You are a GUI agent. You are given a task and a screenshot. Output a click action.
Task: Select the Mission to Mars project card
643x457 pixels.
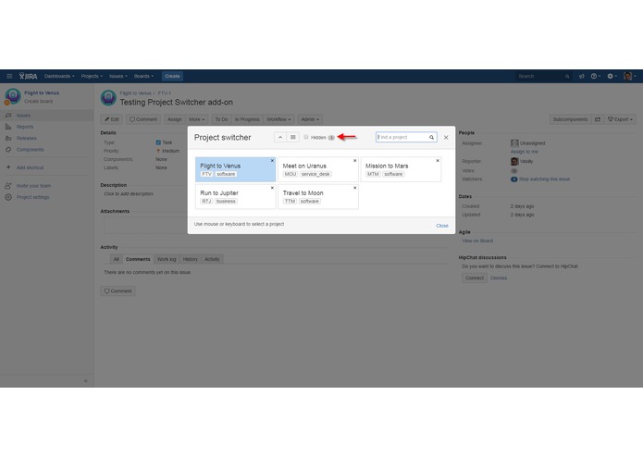click(x=401, y=169)
